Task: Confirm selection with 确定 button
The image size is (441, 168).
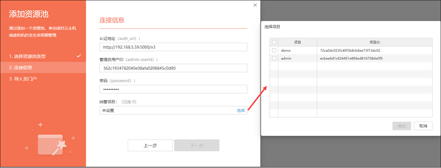Action: pyautogui.click(x=401, y=126)
